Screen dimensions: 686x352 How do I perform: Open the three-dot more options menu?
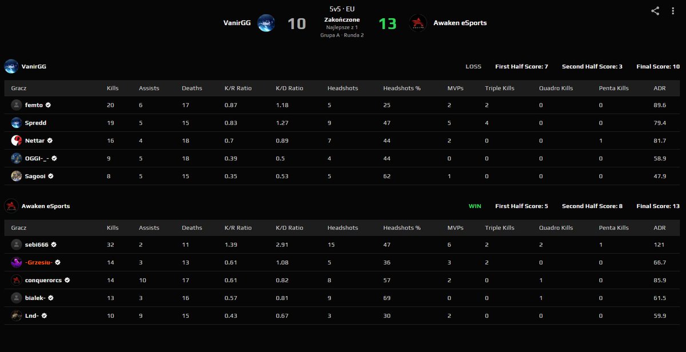[x=673, y=10]
